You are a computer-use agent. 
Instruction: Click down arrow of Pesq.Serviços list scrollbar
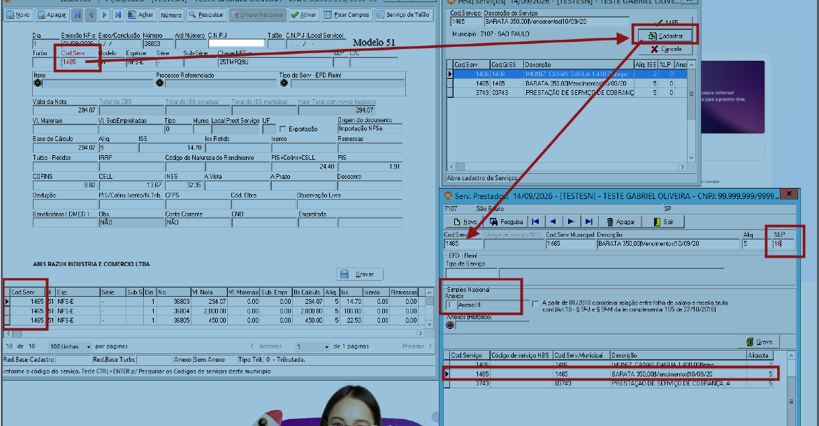pyautogui.click(x=692, y=158)
